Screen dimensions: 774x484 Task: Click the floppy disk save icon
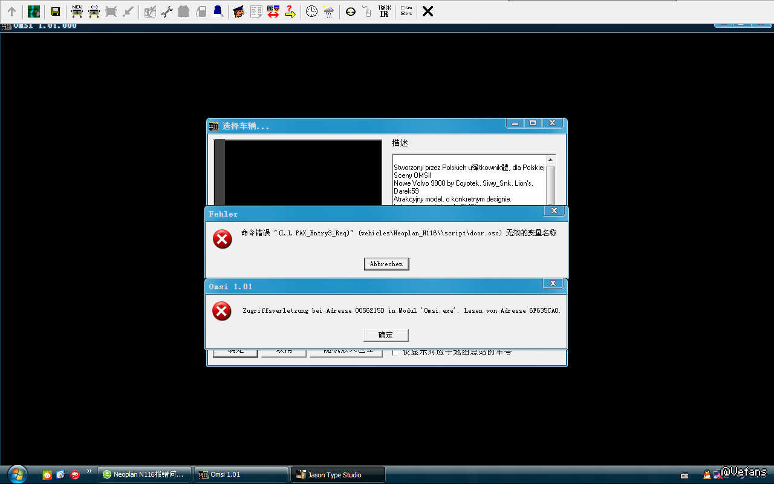coord(55,11)
